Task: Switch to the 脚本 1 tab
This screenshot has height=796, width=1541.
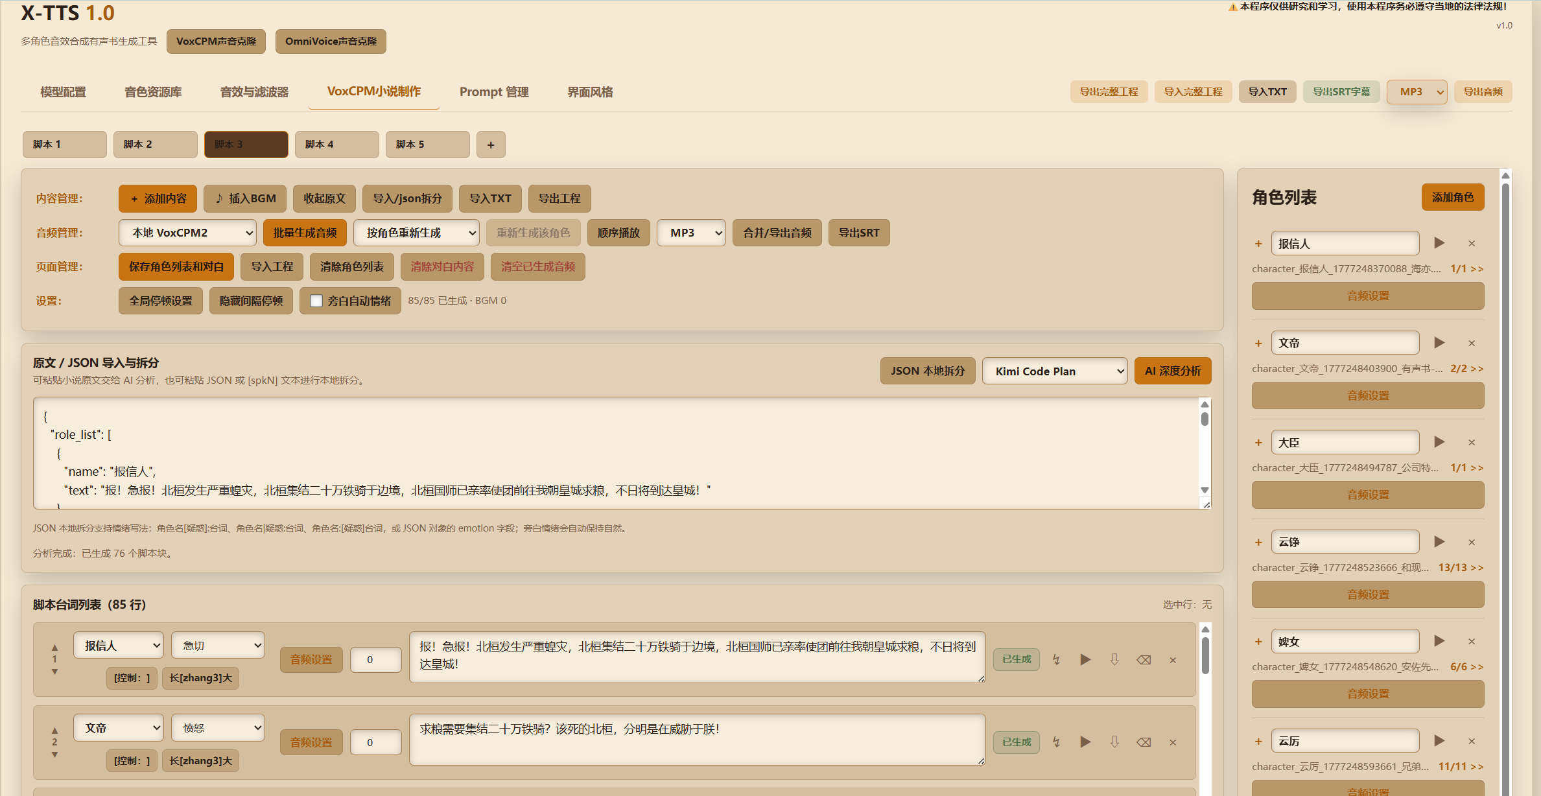Action: (x=64, y=144)
